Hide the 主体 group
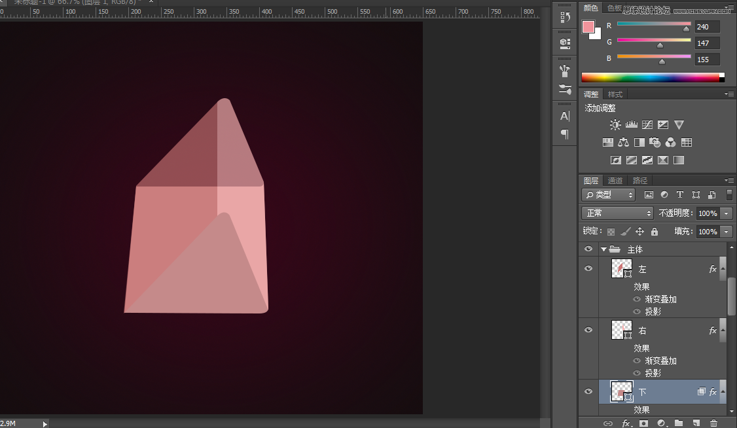This screenshot has width=737, height=428. tap(588, 249)
